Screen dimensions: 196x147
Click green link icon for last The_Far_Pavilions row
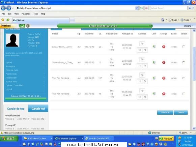[x=154, y=94]
